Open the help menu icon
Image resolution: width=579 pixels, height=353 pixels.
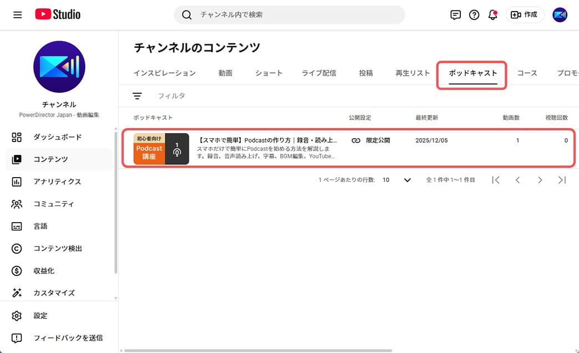point(474,15)
